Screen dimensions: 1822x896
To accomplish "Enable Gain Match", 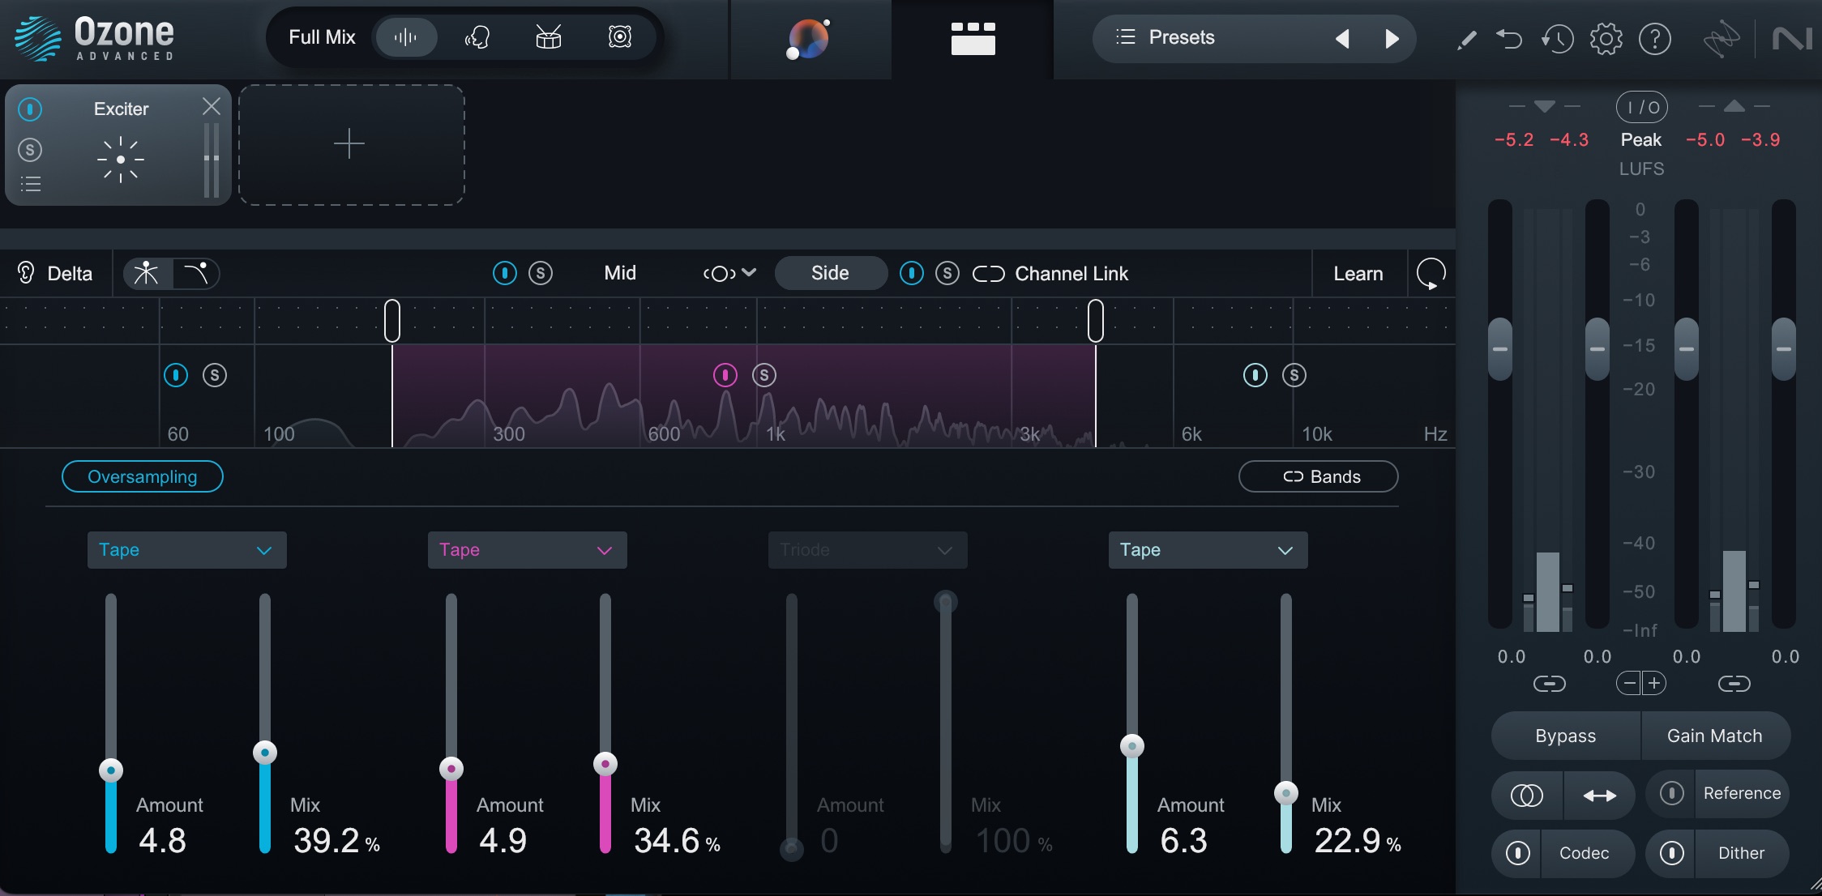I will 1715,736.
